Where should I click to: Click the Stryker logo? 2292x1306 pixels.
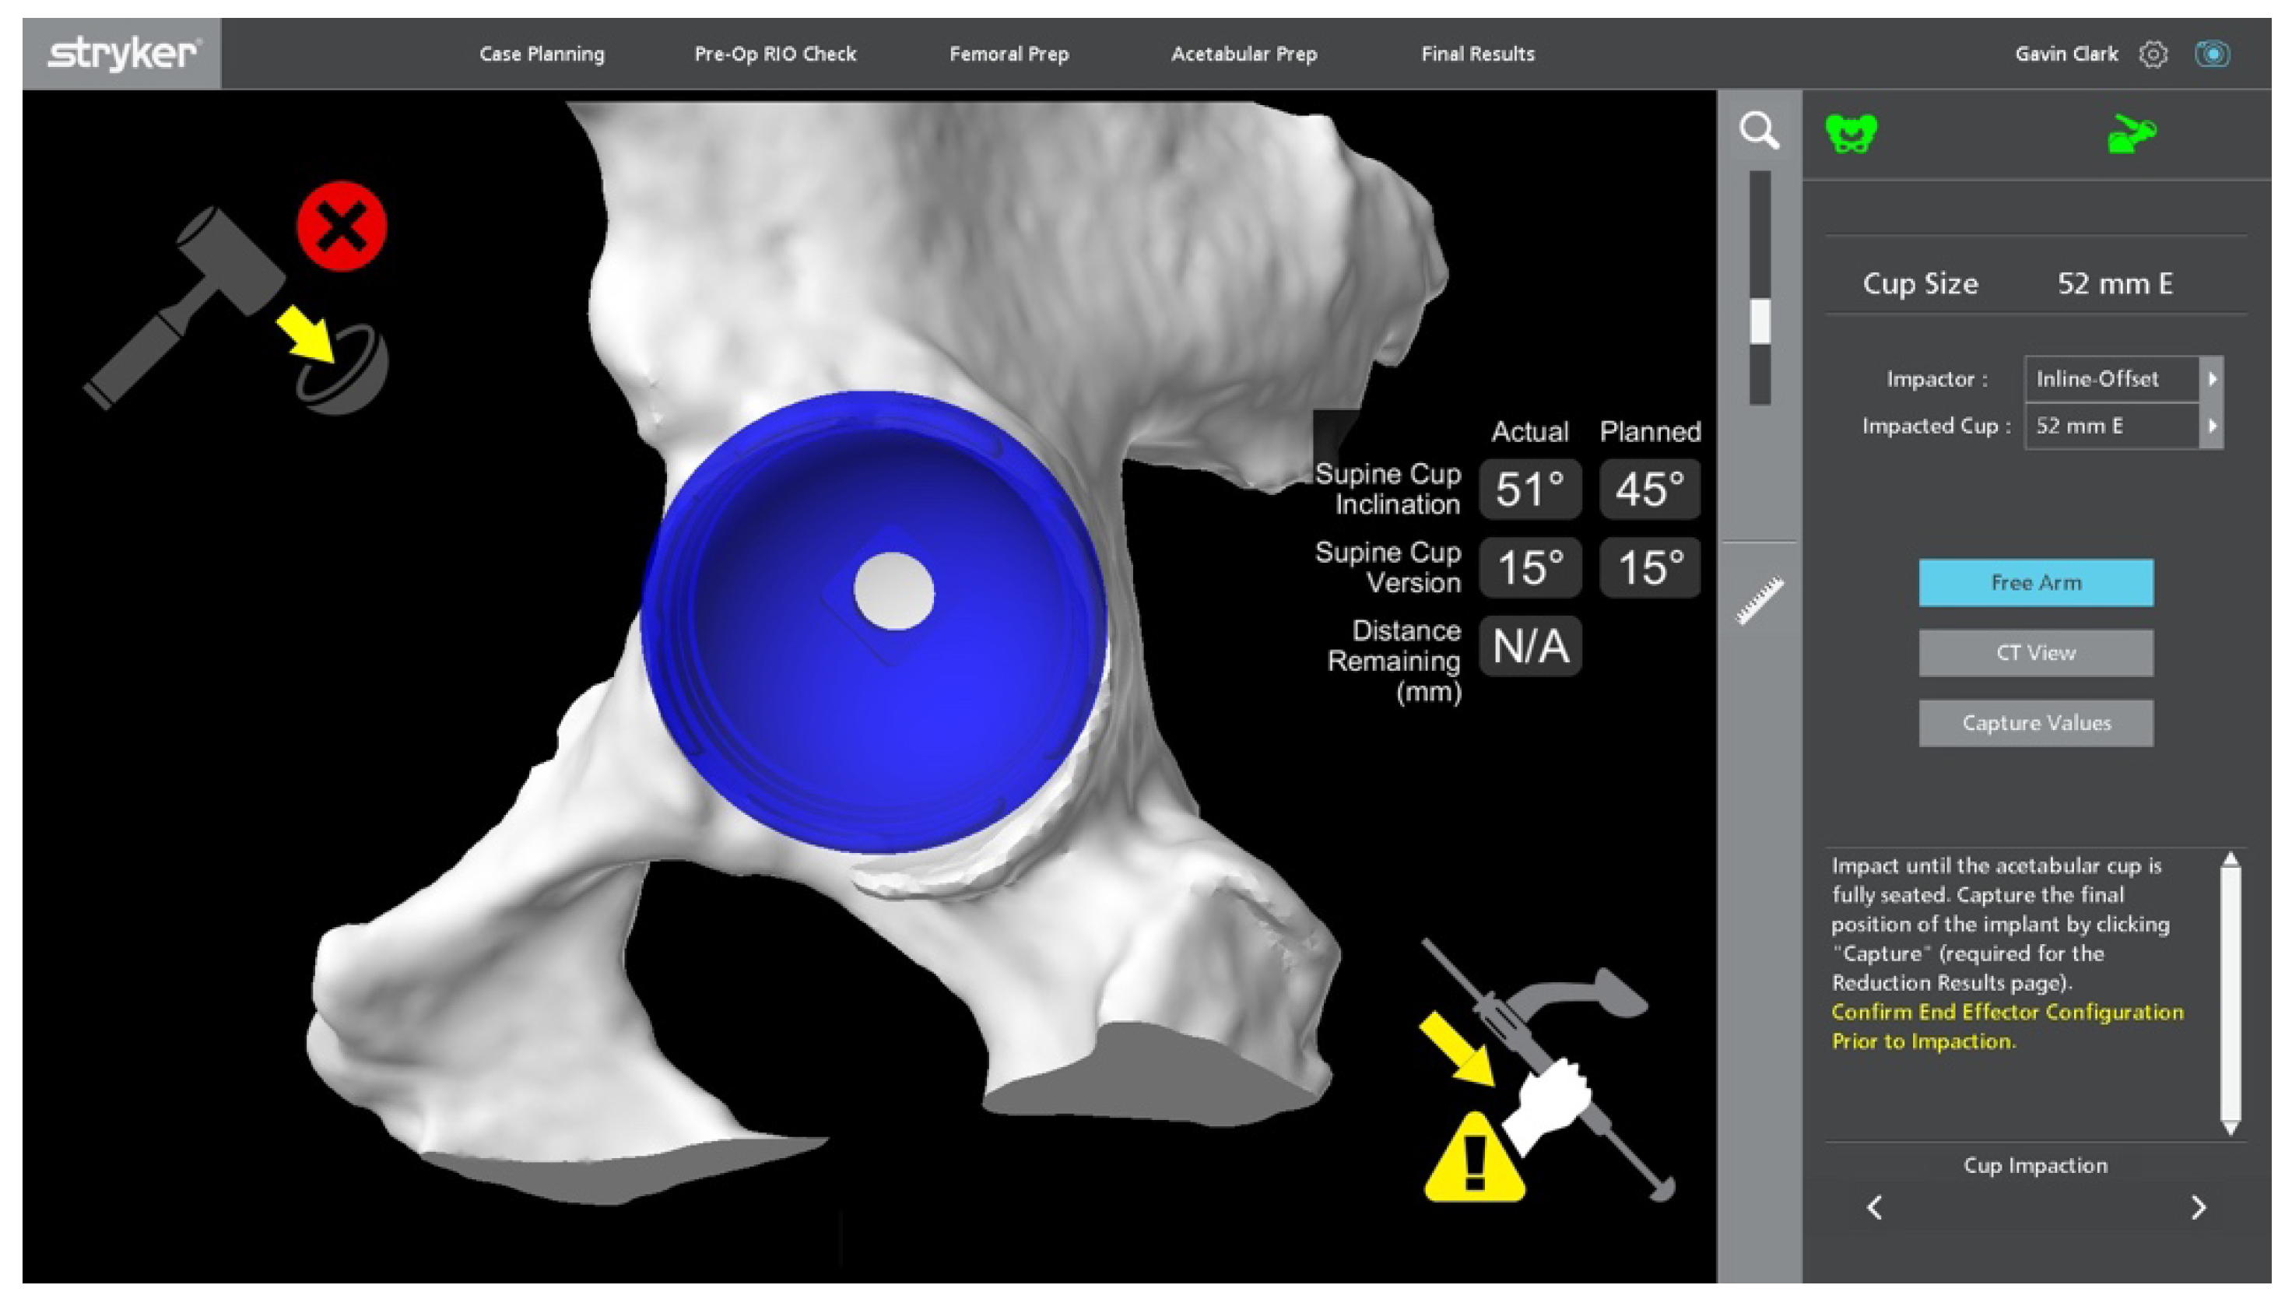coord(122,54)
